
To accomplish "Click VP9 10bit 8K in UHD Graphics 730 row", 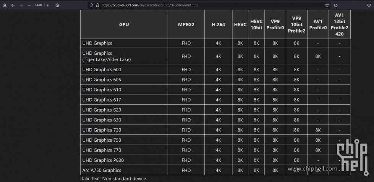I will [x=296, y=130].
